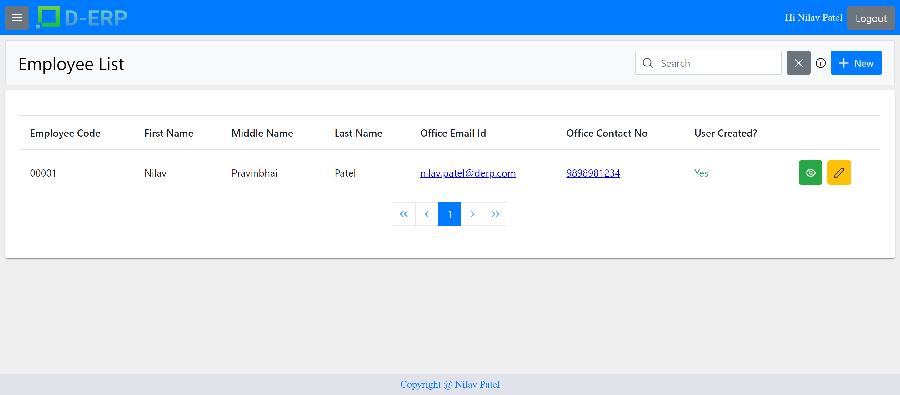Click the New employee button
Viewport: 900px width, 395px height.
click(x=856, y=63)
